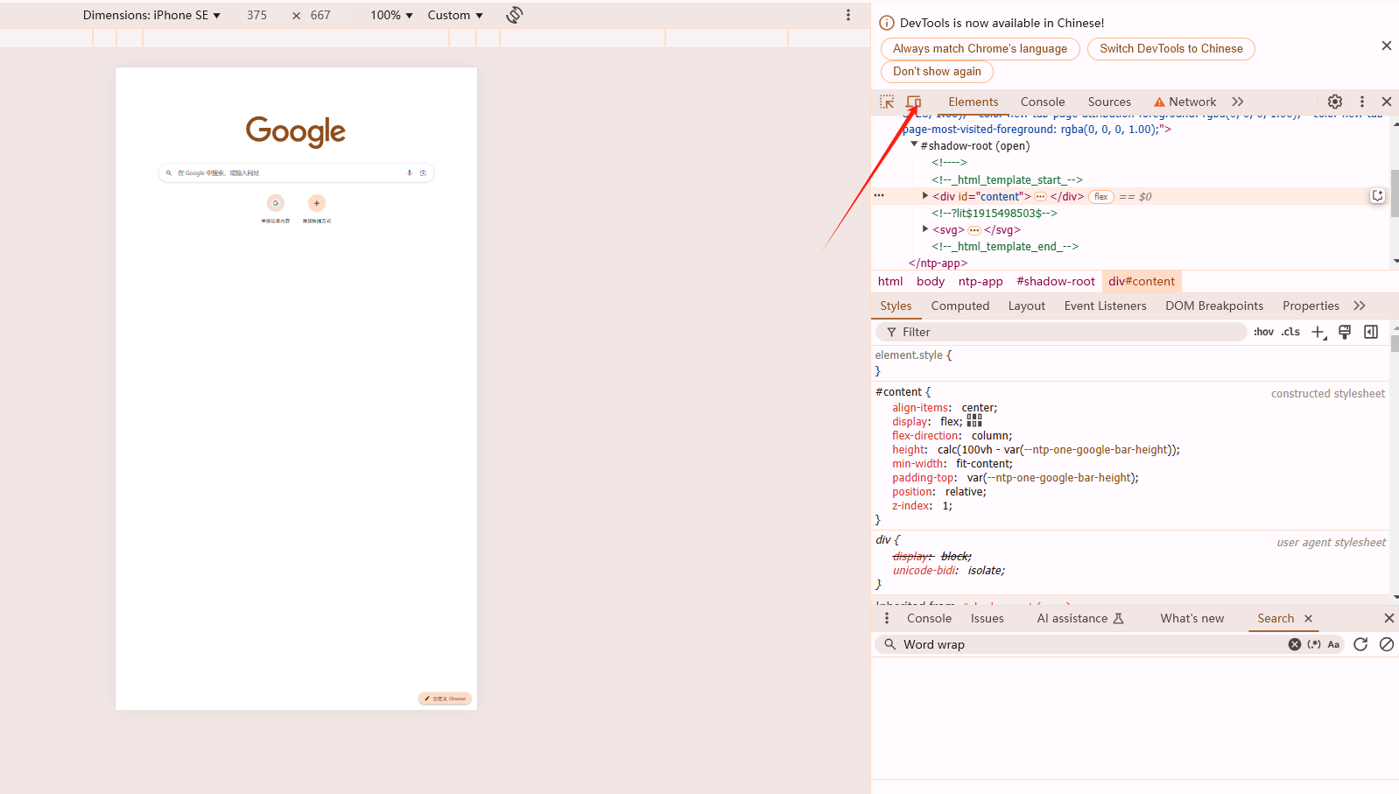Image resolution: width=1399 pixels, height=794 pixels.
Task: Open the Custom throttling dropdown
Action: (455, 15)
